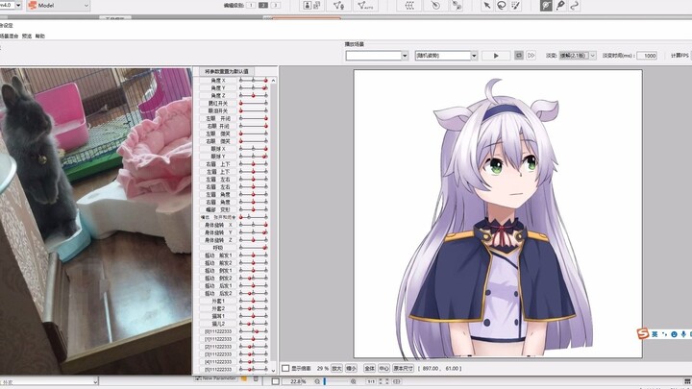692x389 pixels.
Task: Click the 放大 zoom in button
Action: tap(336, 368)
